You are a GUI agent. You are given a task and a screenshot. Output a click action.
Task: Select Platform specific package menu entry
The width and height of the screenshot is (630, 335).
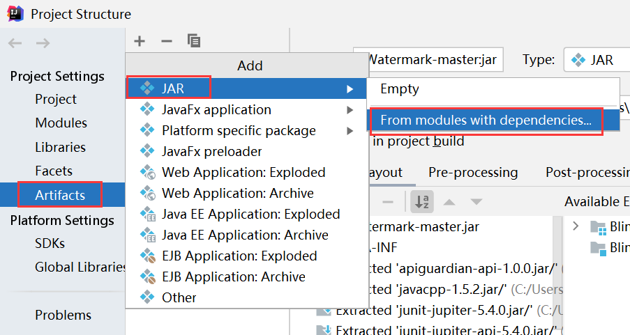(x=247, y=130)
